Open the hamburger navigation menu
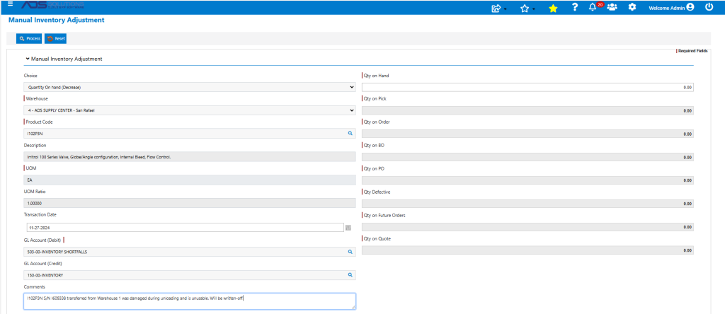 [10, 4]
